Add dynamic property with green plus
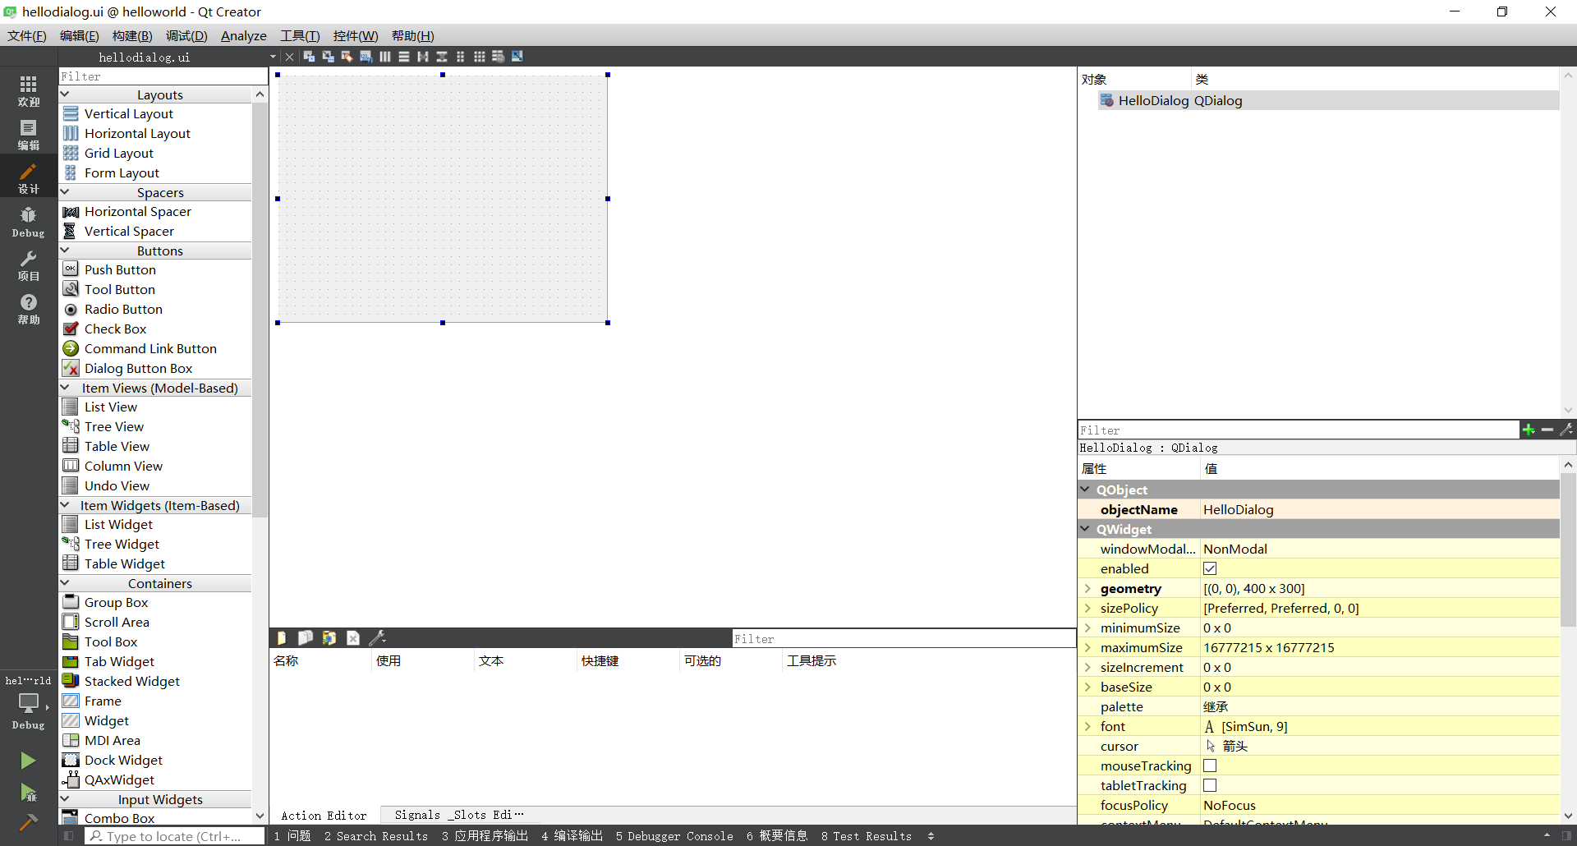Image resolution: width=1577 pixels, height=846 pixels. 1529,430
